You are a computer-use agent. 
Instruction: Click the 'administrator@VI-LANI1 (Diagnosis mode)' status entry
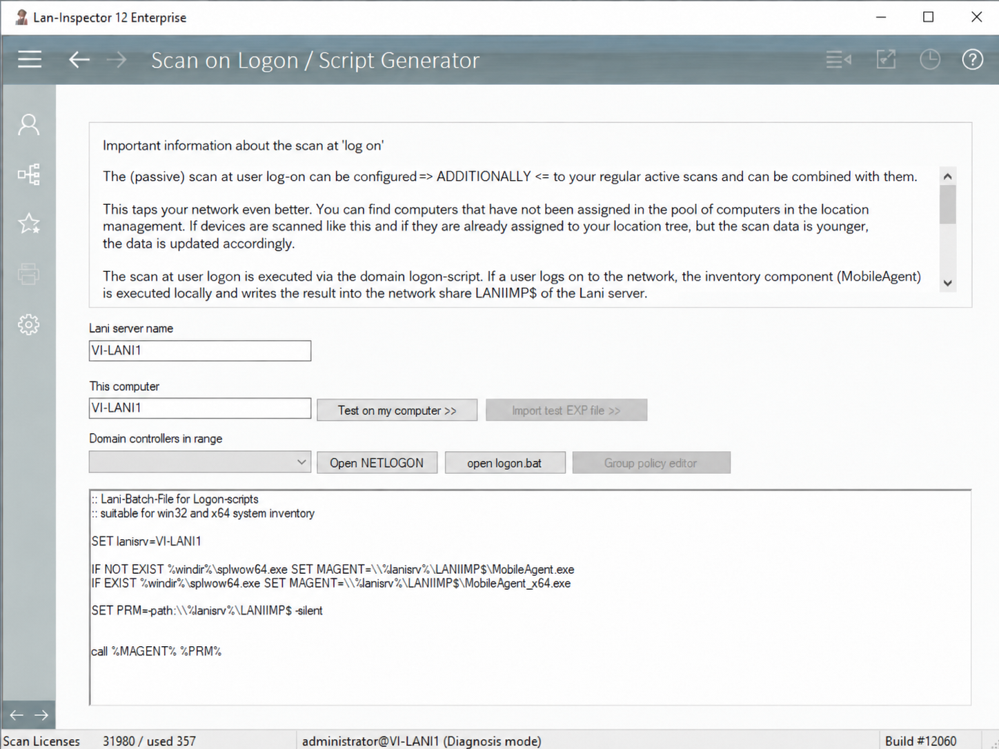(422, 741)
